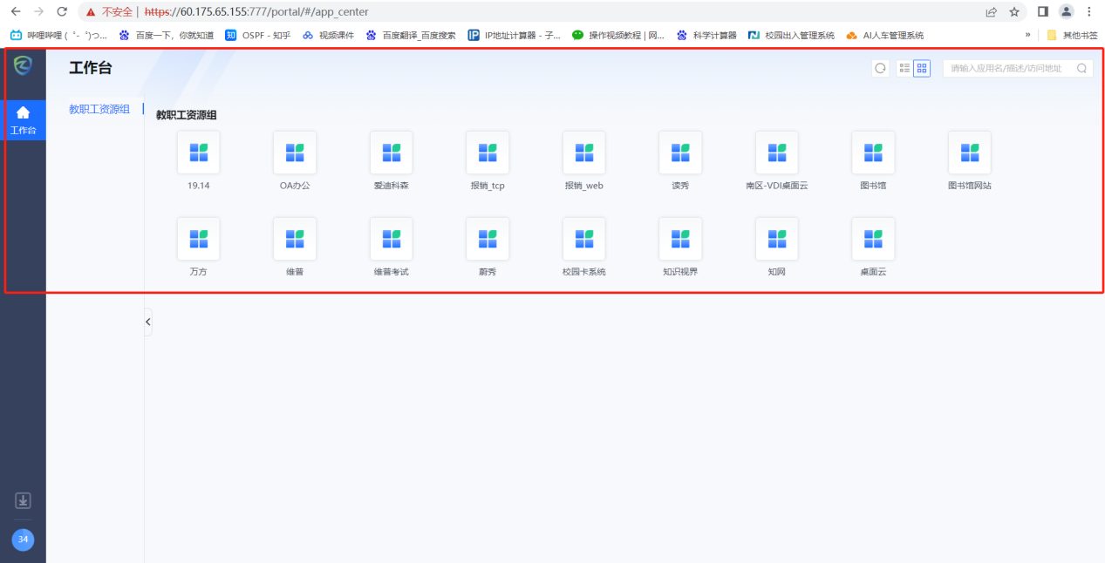This screenshot has height=563, width=1105.
Task: Click the download icon in the sidebar
Action: point(24,500)
